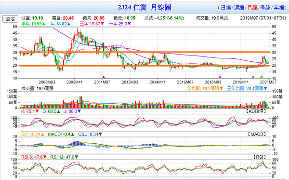Select the 月線 monthly chart link
Screen dimensions: 289x180
[252, 8]
